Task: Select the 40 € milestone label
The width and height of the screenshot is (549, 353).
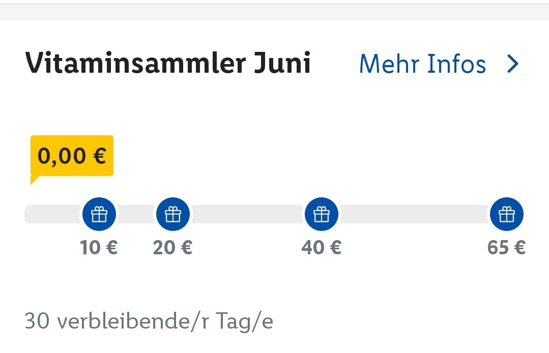Action: pos(322,247)
